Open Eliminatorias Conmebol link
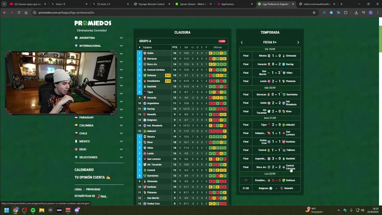The width and height of the screenshot is (382, 215). tap(92, 30)
